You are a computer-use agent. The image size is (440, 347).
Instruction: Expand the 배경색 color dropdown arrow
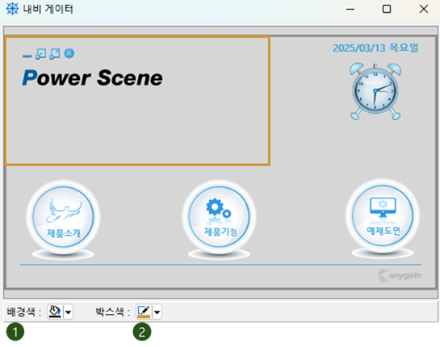click(68, 312)
